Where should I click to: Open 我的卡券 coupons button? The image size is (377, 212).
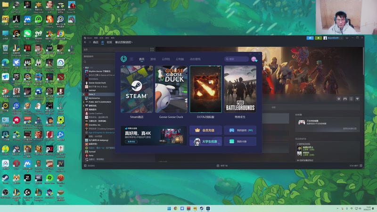point(240,141)
